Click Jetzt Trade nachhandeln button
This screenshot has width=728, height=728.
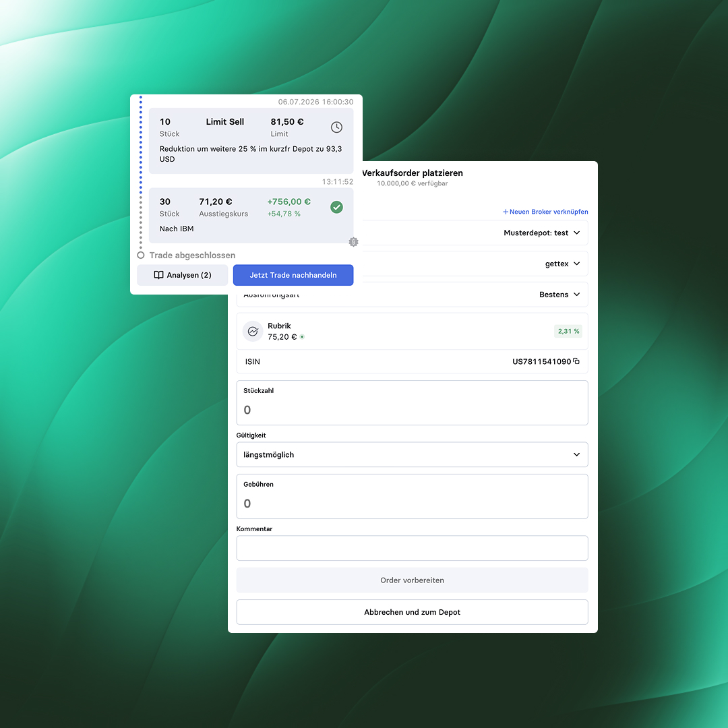pyautogui.click(x=293, y=275)
